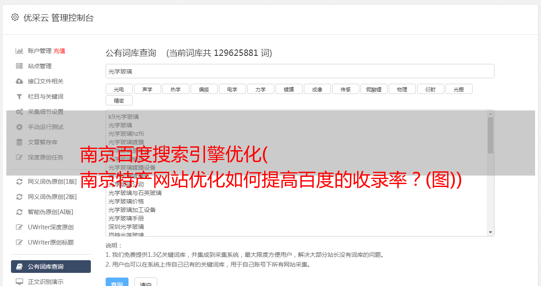
Task: Select the UWriter深度原创 edit icon
Action: [19, 227]
